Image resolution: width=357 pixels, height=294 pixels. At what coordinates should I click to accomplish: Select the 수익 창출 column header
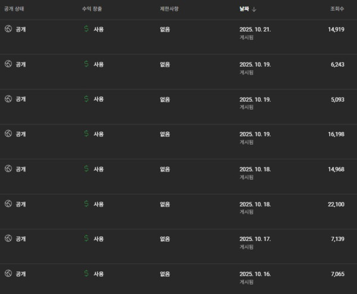coord(92,10)
